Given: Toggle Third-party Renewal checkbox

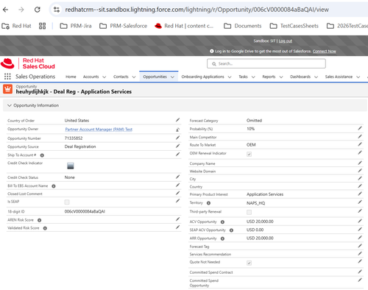Looking at the screenshot, I should (249, 212).
